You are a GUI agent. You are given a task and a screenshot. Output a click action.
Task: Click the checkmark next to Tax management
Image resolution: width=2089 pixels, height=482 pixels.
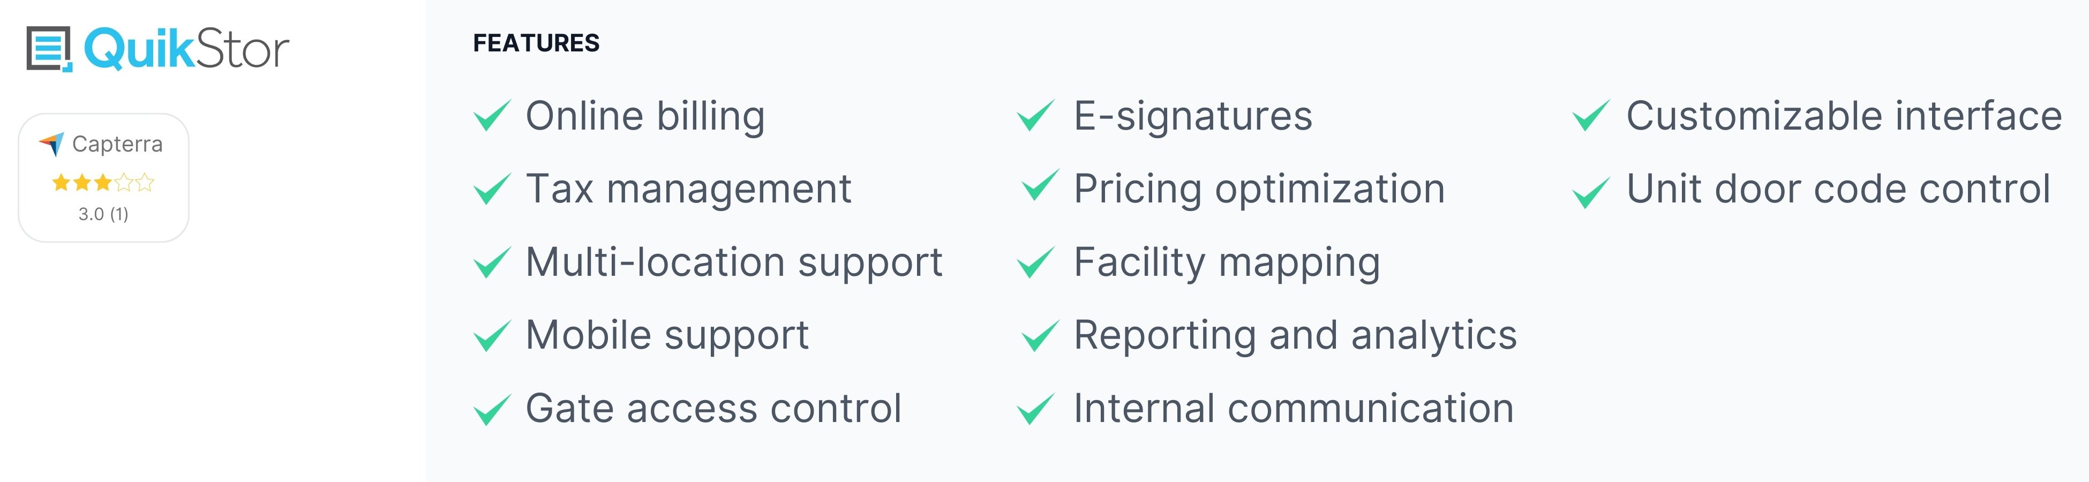[x=492, y=189]
